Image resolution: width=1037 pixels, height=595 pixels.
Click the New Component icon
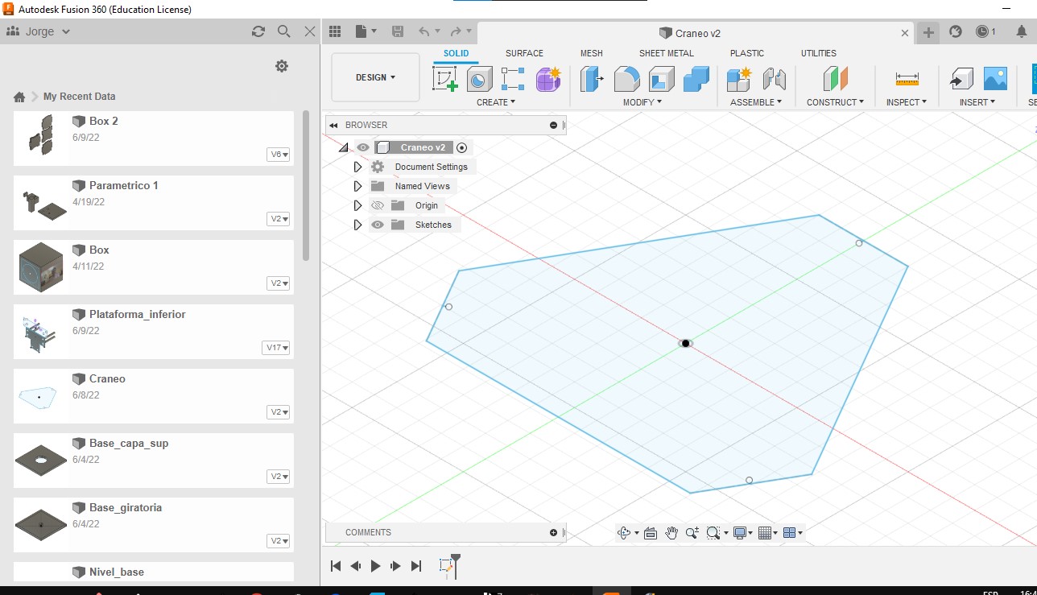738,79
